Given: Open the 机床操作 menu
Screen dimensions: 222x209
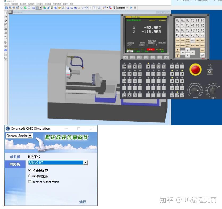Looking at the screenshot, I should click(x=31, y=4).
